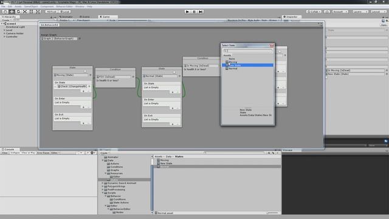Open the Assets menu

click(18, 7)
